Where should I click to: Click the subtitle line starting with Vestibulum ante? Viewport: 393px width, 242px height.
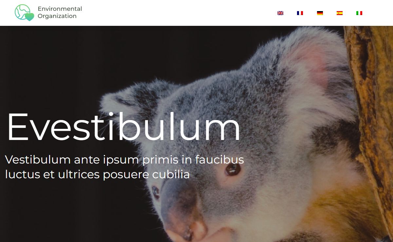pyautogui.click(x=124, y=160)
